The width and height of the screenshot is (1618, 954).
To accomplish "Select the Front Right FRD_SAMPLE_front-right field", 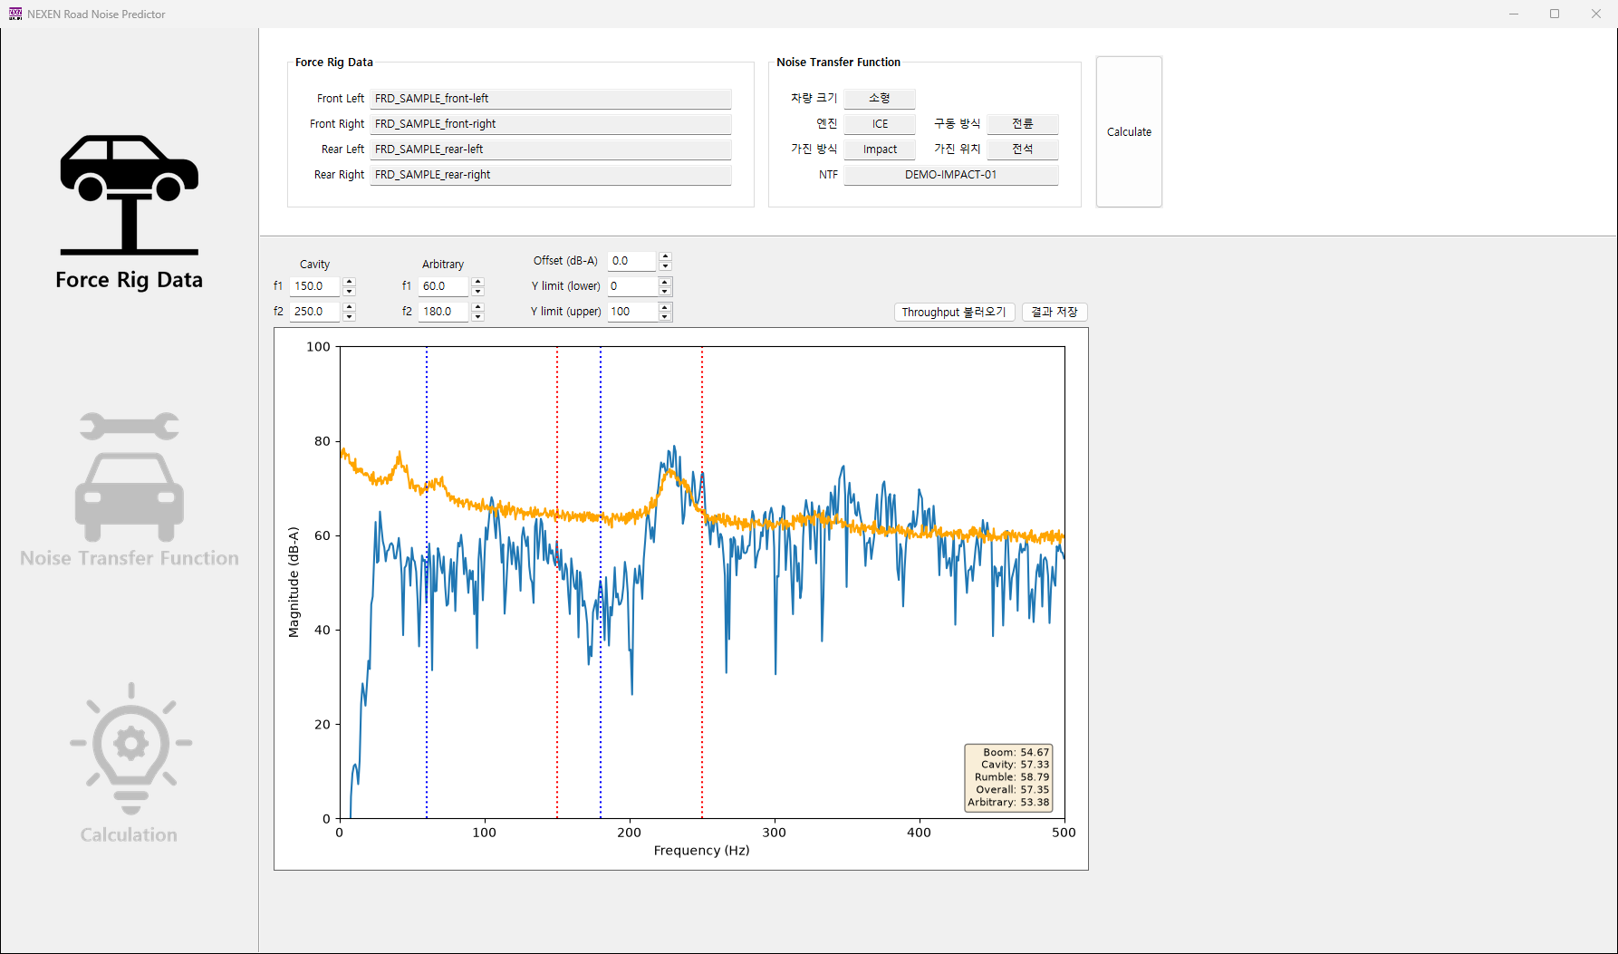I will (551, 124).
